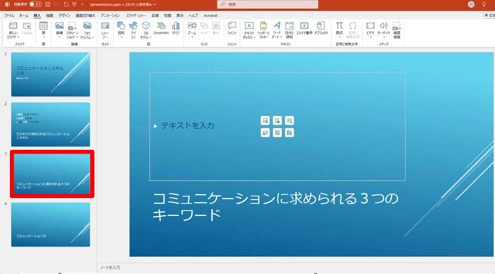Click the lightbulb icon in title bar

[484, 4]
